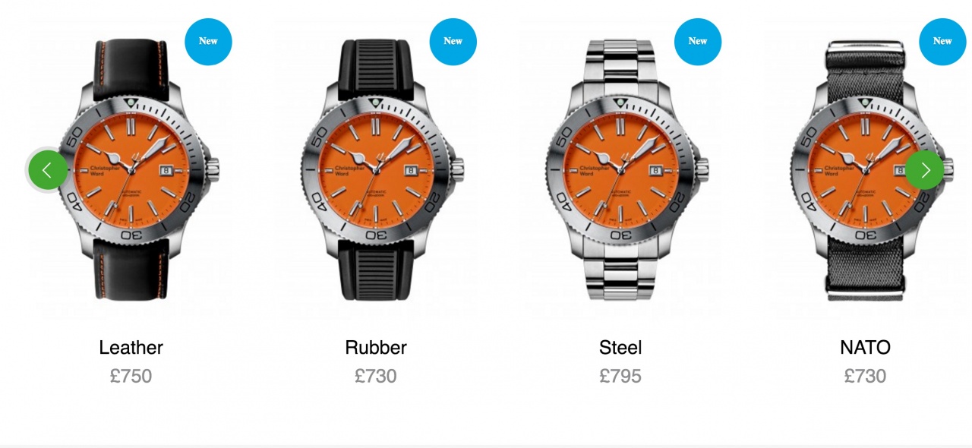This screenshot has height=448, width=972.
Task: Click the New badge on Leather watch
Action: pos(208,41)
